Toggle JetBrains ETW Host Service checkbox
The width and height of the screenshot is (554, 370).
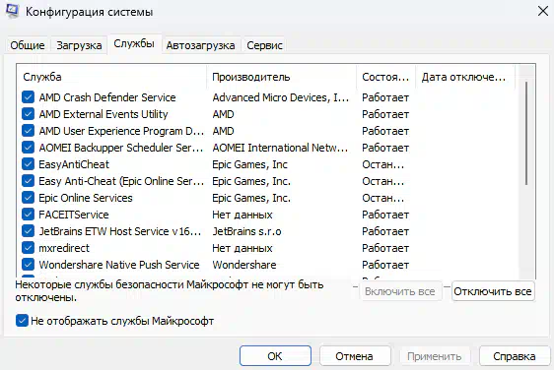(x=28, y=231)
